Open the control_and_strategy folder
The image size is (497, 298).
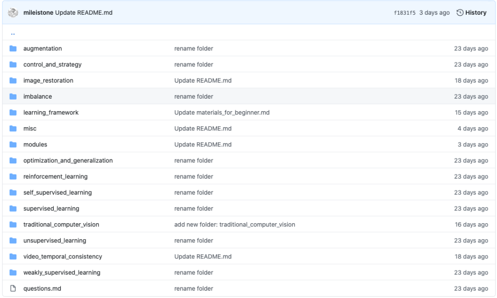52,65
